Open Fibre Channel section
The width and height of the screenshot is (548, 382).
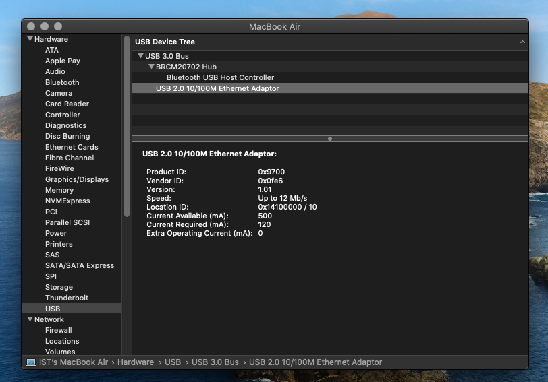point(70,158)
